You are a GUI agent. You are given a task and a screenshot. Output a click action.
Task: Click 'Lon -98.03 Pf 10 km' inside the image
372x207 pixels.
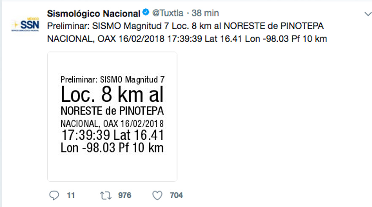tap(112, 148)
